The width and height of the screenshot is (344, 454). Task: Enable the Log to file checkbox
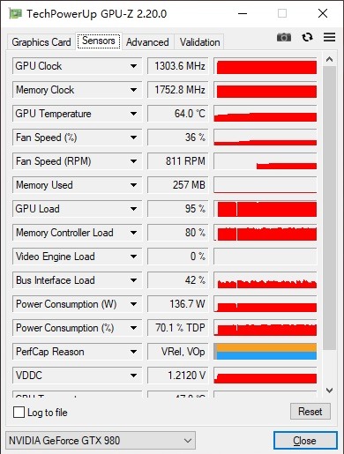click(19, 412)
